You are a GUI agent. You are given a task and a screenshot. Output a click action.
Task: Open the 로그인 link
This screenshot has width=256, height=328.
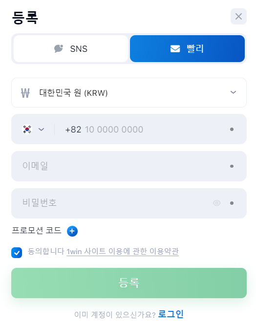coord(171,314)
